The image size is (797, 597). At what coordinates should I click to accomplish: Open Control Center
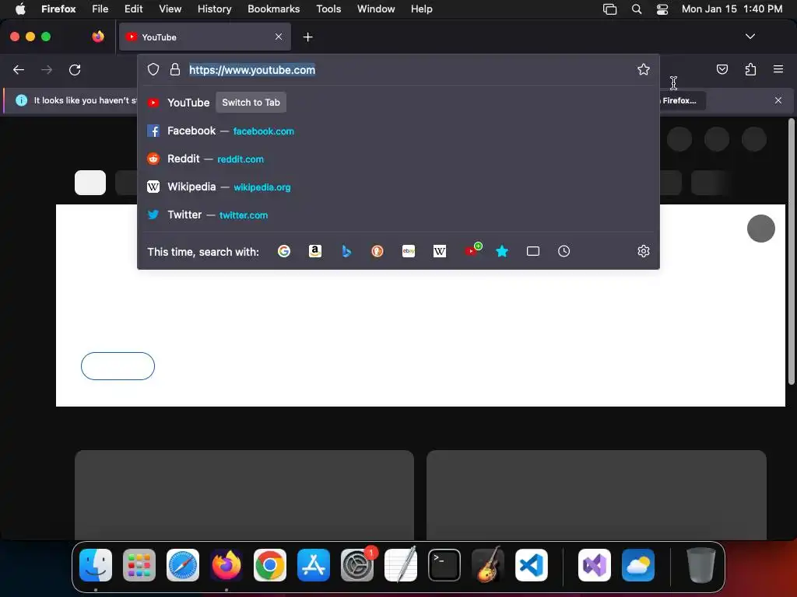coord(662,9)
